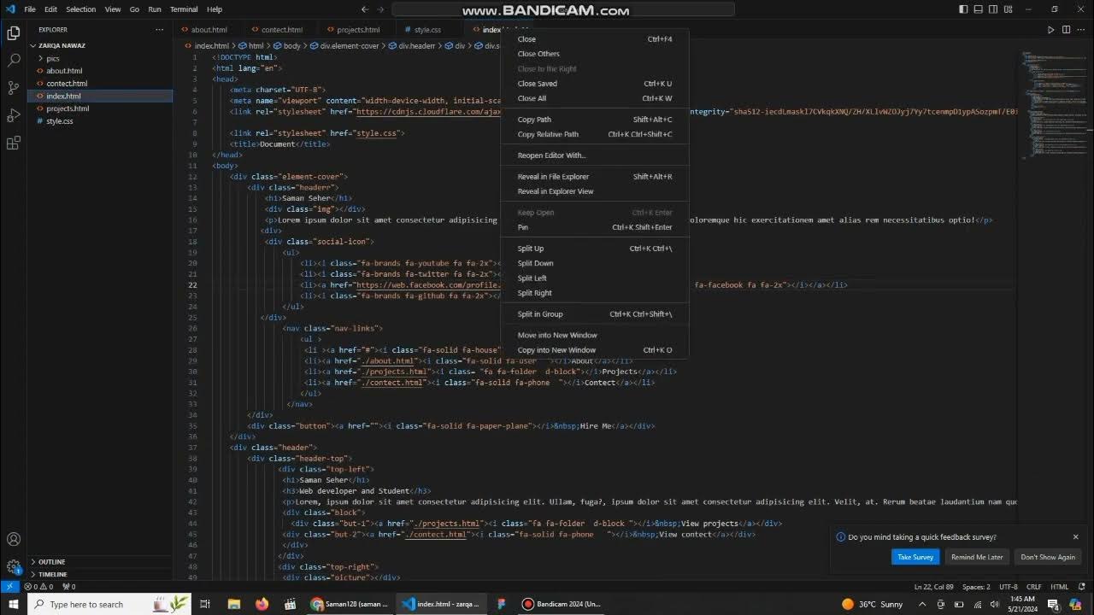The image size is (1094, 615).
Task: Click the Split Editor Right icon
Action: [1066, 29]
